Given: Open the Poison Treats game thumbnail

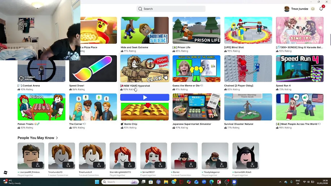Looking at the screenshot, I should [x=41, y=107].
